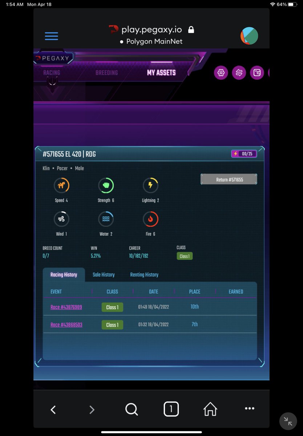Open the Sale History tab
The width and height of the screenshot is (303, 436).
[x=104, y=275]
